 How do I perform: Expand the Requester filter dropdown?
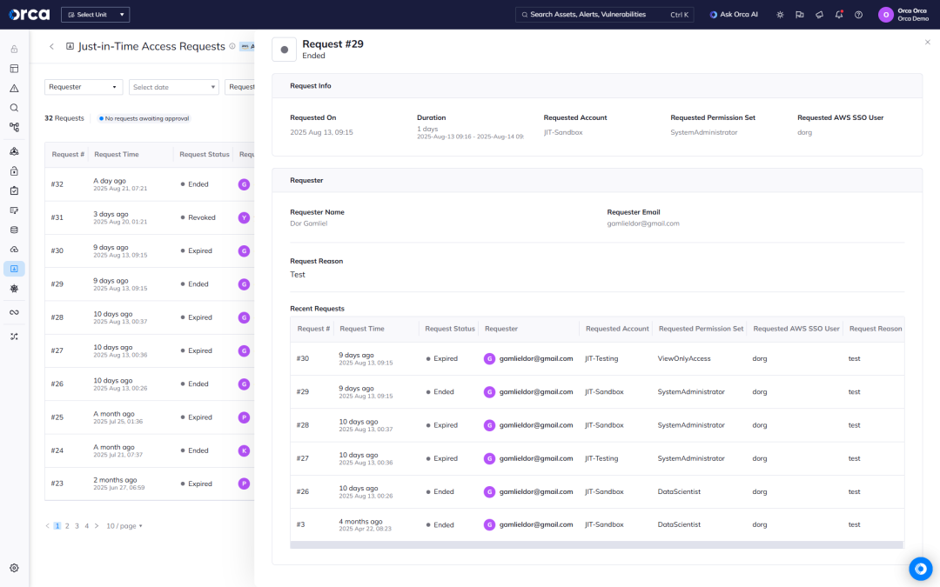coord(84,87)
